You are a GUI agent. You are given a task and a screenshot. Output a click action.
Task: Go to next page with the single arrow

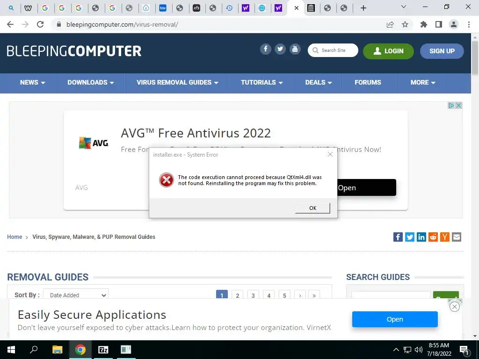(300, 295)
